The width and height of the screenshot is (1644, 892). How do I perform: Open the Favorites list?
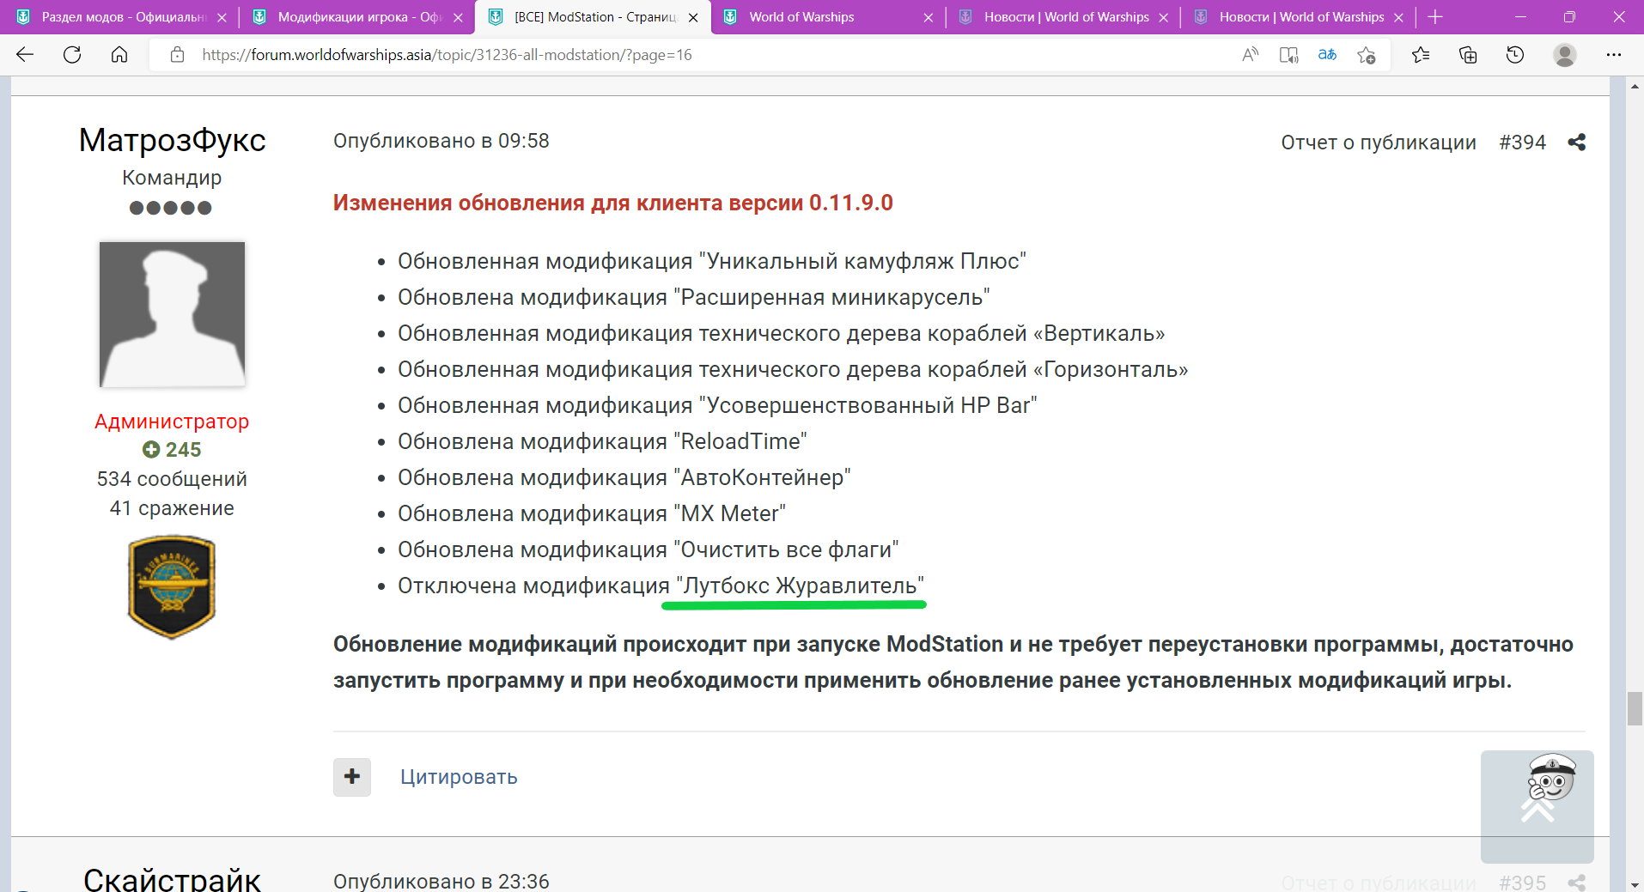pos(1421,55)
